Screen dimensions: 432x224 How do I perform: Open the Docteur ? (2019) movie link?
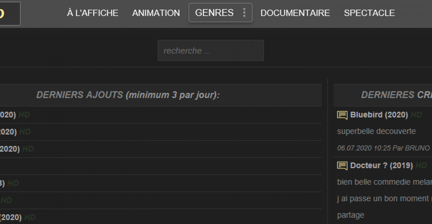click(x=381, y=165)
